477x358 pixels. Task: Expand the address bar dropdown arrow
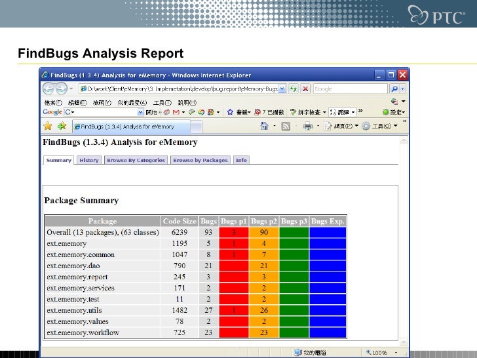[x=282, y=89]
